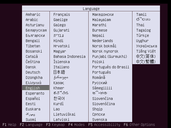171x128 pixels.
Task: Pick Bengali from the list
Action: point(33,41)
